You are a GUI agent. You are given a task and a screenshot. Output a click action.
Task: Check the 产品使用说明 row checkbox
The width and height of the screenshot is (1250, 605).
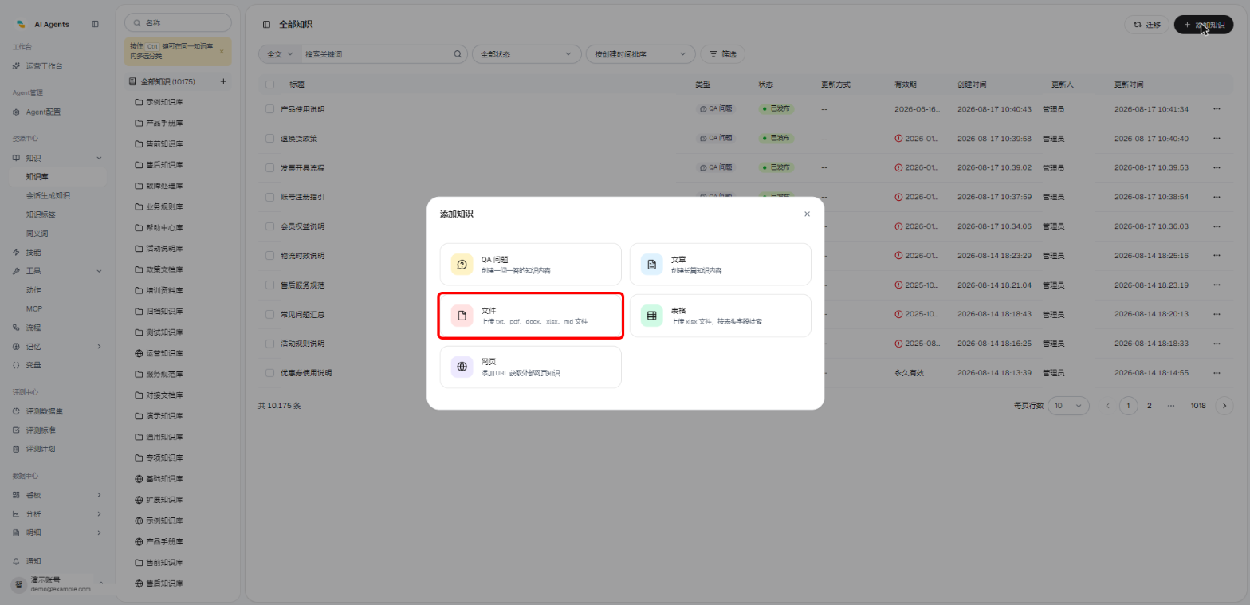[269, 109]
